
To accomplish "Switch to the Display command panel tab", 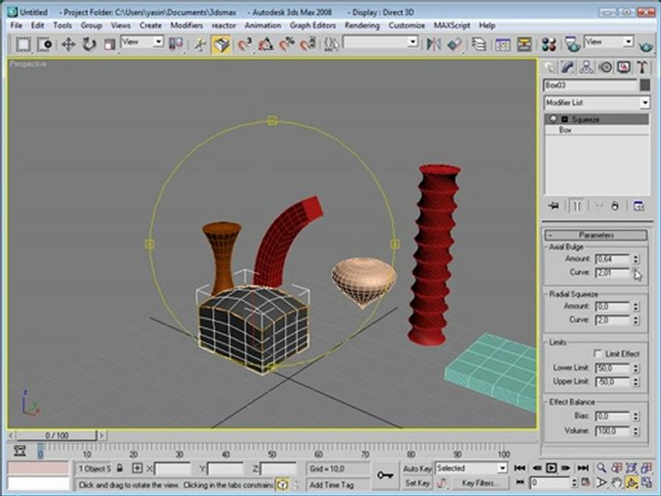I will pyautogui.click(x=624, y=68).
